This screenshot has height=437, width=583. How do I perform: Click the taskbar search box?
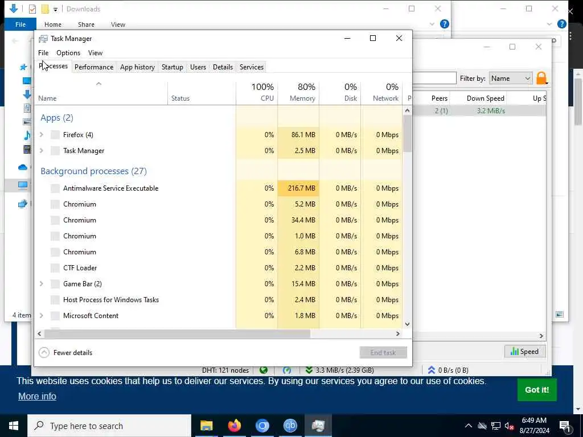click(x=109, y=426)
